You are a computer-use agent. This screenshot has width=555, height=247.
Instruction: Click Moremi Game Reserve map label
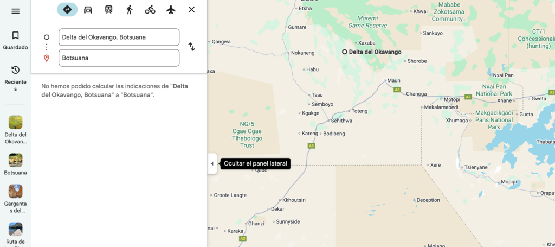[x=367, y=22]
